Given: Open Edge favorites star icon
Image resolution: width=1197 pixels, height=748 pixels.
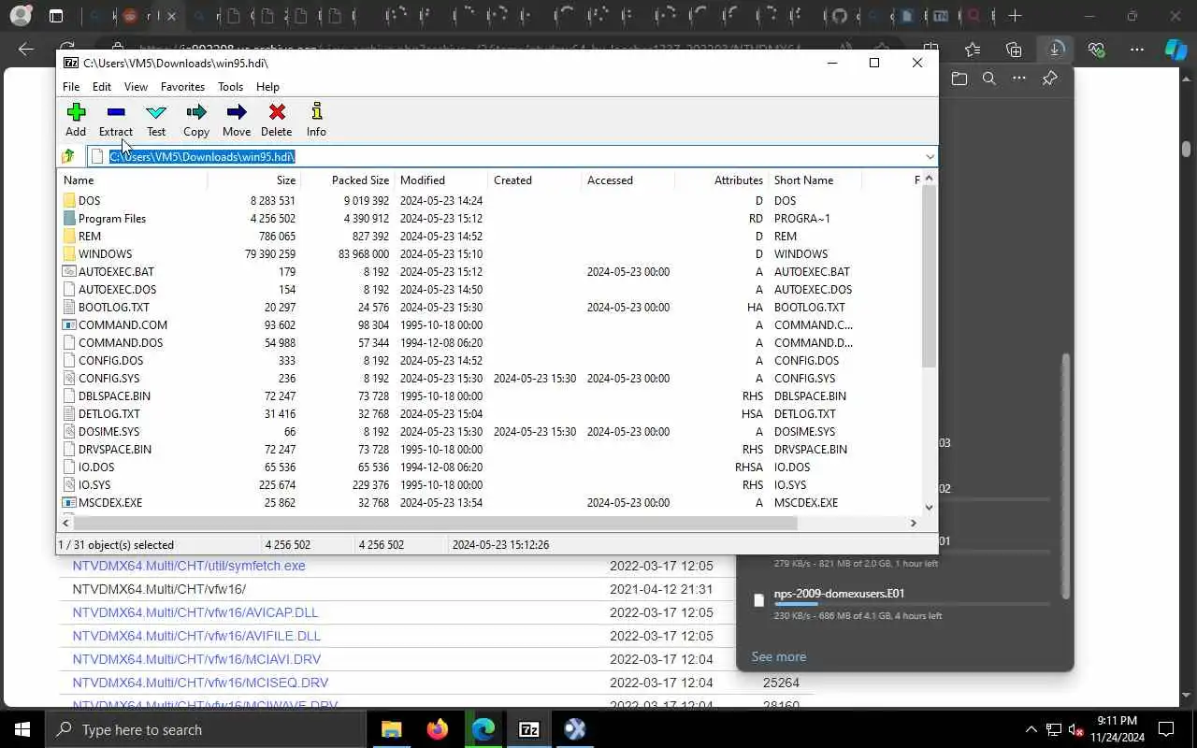Looking at the screenshot, I should point(973,50).
